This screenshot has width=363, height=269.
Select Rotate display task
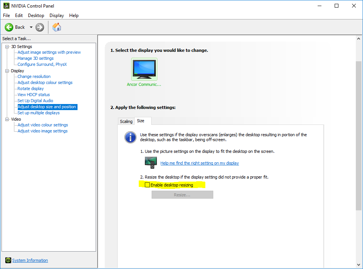click(31, 89)
